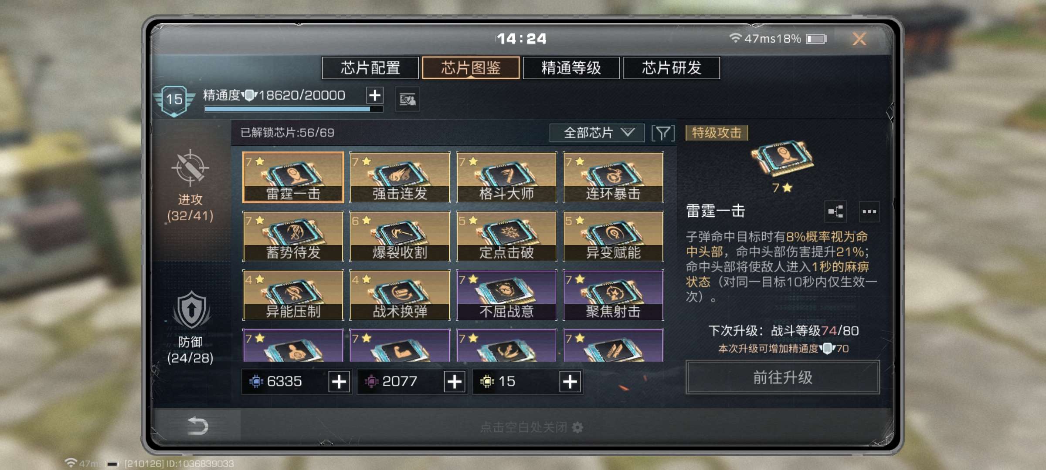This screenshot has width=1046, height=470.
Task: Switch to the 芯片配置 tab
Action: coord(370,68)
